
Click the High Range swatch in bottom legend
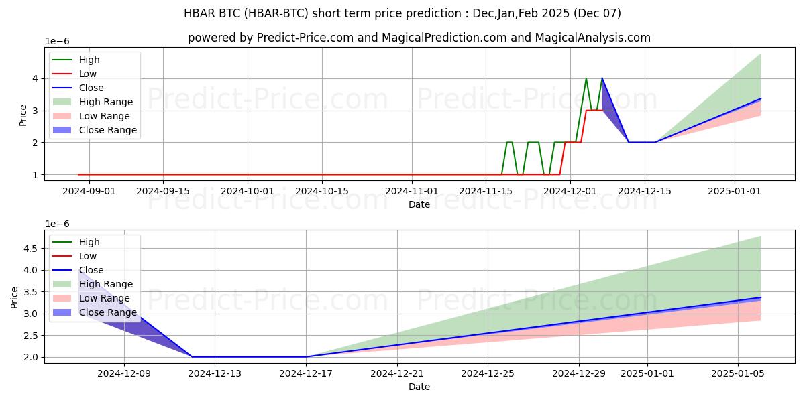coord(62,284)
